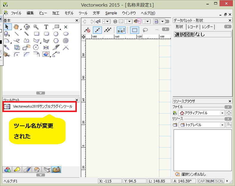Image resolution: width=235 pixels, height=186 pixels.
Task: Switch to the レンダー tab
Action: (x=207, y=27)
